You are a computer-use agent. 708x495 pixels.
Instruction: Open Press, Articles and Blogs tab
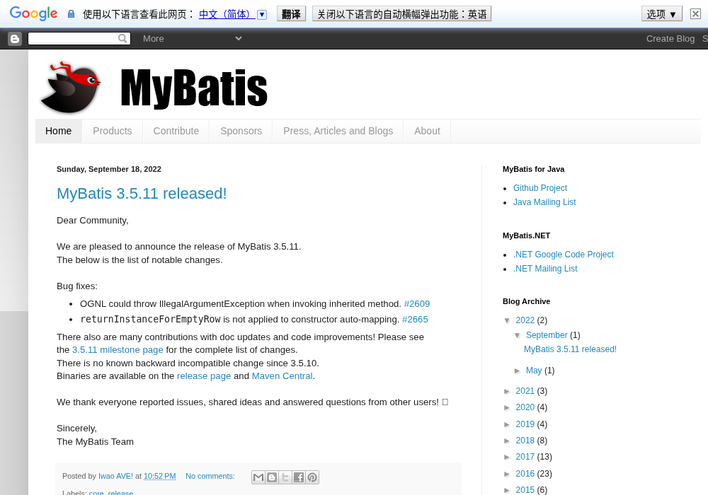[x=338, y=132]
